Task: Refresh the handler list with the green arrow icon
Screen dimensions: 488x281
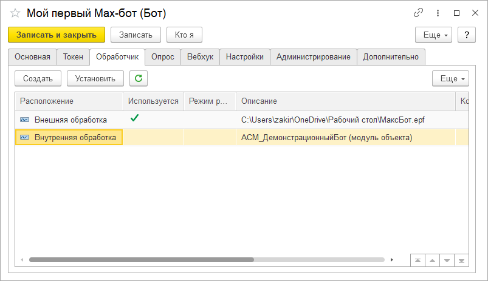Action: [139, 78]
